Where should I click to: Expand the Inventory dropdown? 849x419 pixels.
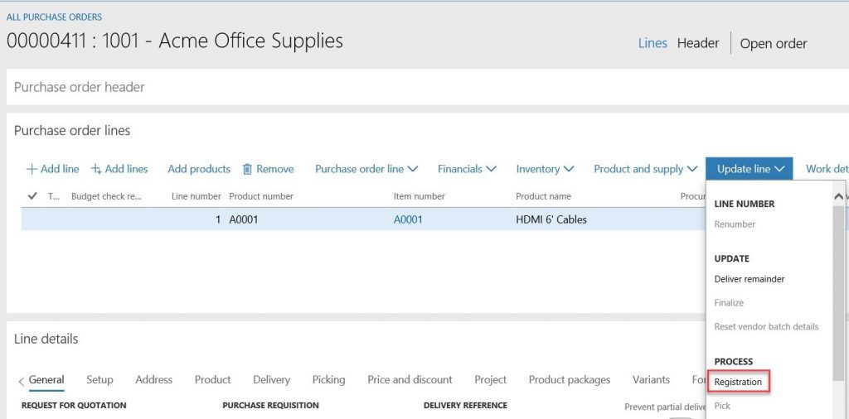(x=545, y=169)
